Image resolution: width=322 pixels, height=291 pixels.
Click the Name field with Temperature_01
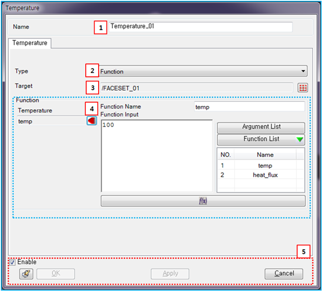201,27
